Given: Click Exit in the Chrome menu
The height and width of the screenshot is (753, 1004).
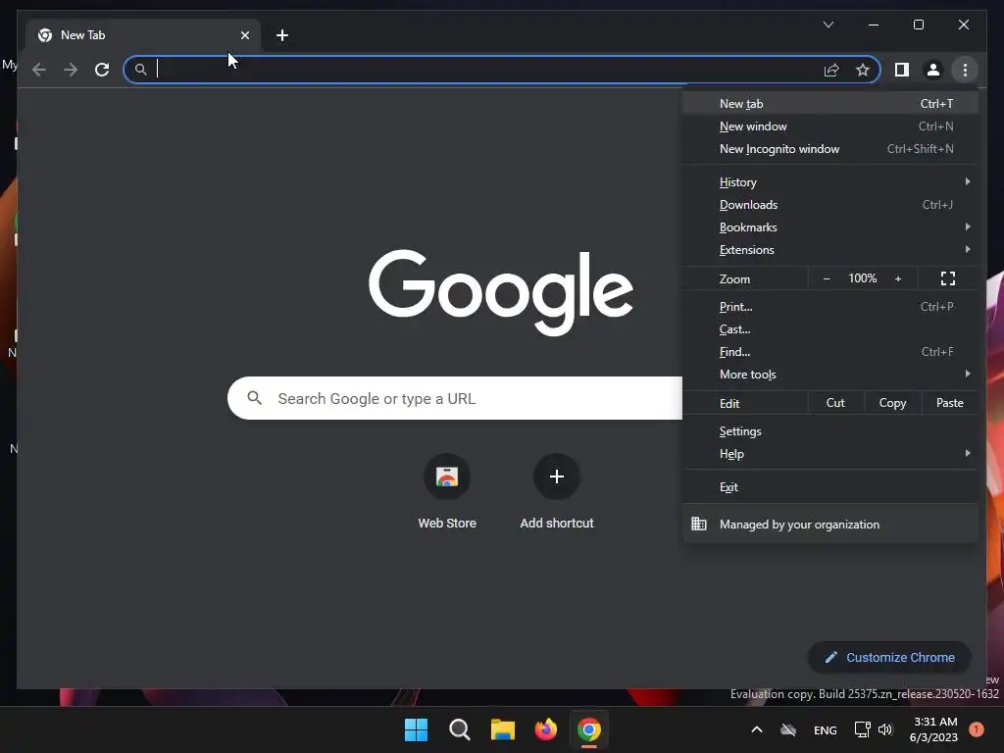Looking at the screenshot, I should [829, 486].
